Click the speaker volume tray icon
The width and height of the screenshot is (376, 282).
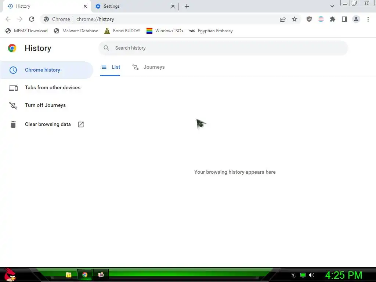pos(312,275)
